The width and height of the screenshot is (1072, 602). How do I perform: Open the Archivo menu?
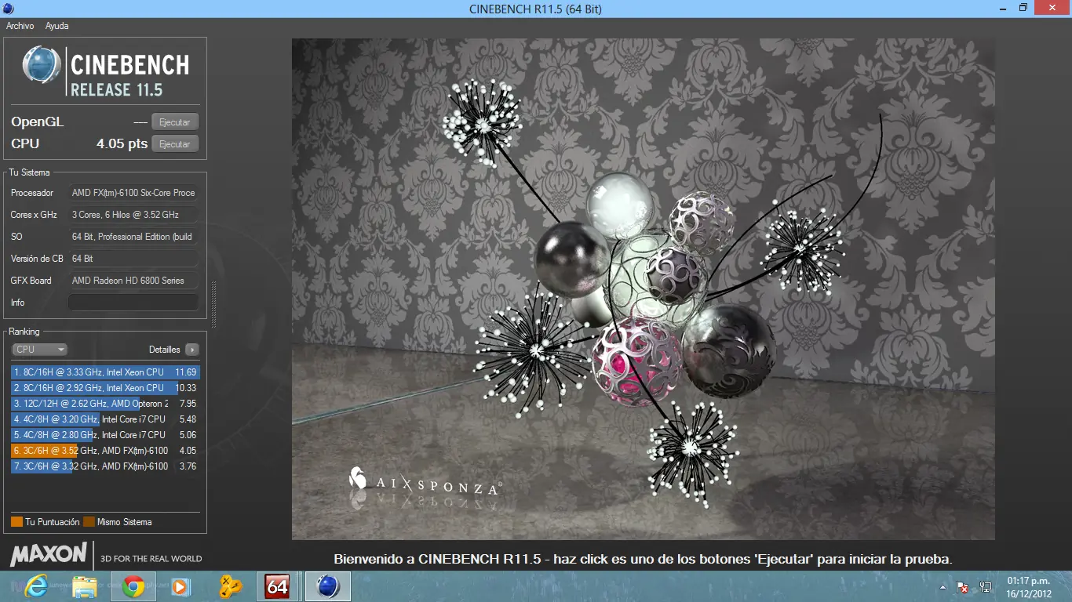coord(20,26)
